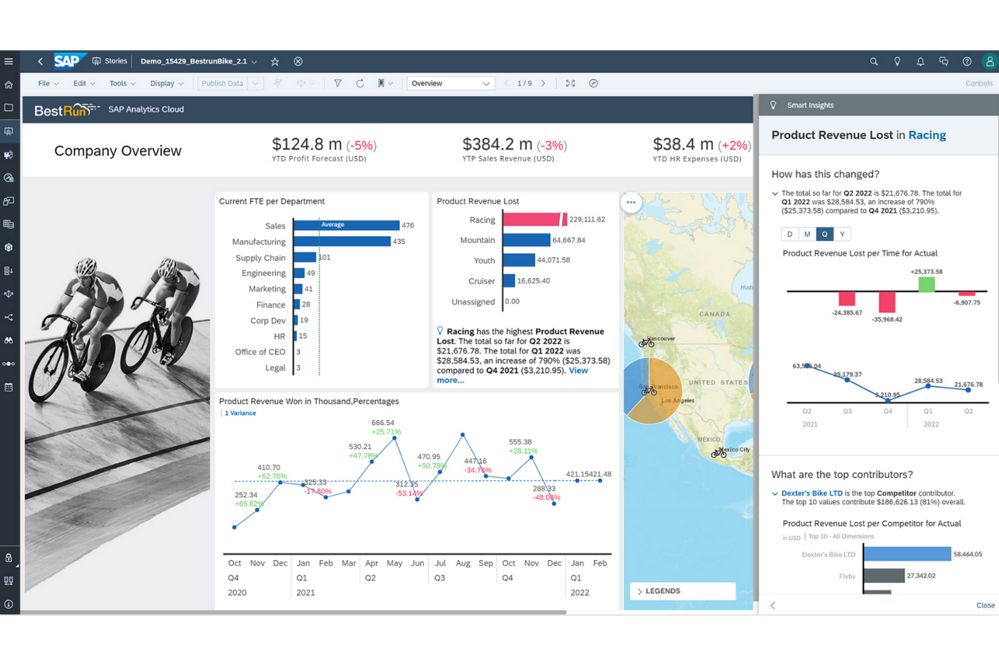Open the help question mark icon

pyautogui.click(x=967, y=61)
